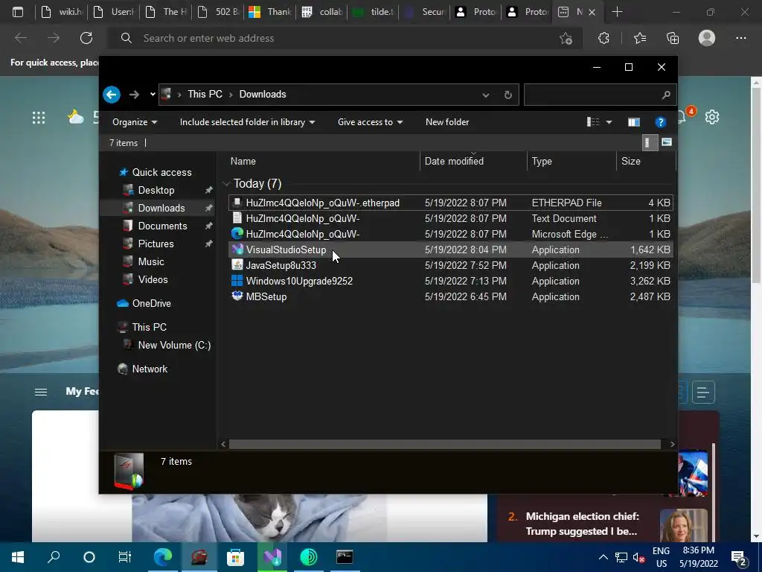
Task: Select the JavaSetup8u333 file icon
Action: click(x=237, y=265)
